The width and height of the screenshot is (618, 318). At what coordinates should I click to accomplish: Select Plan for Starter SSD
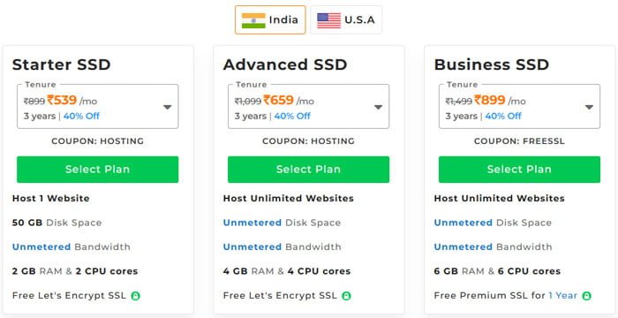pos(98,170)
